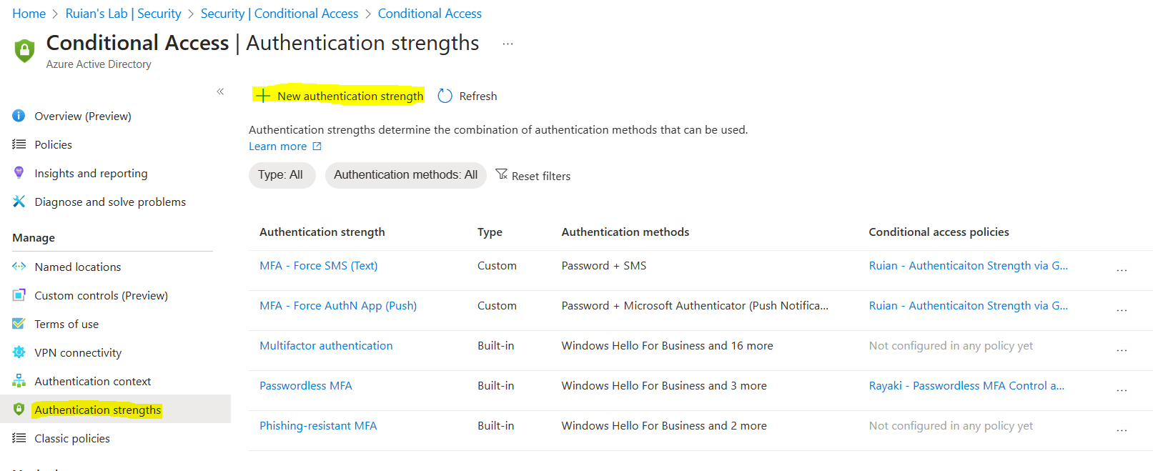
Task: Open the Type: All filter
Action: 282,175
